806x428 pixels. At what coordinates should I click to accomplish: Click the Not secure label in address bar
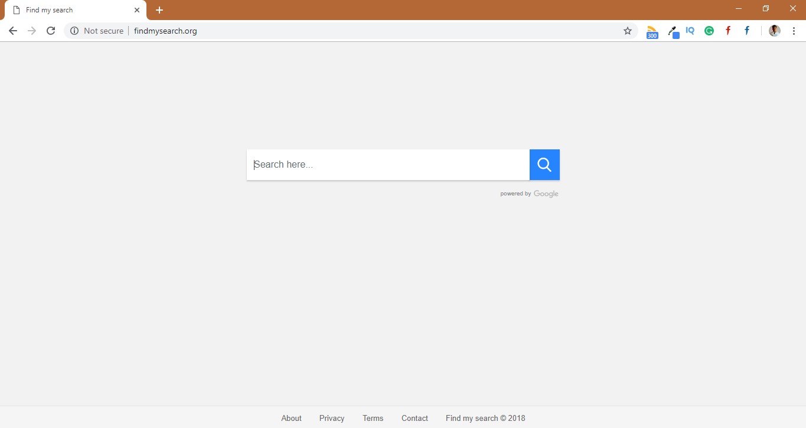pyautogui.click(x=103, y=31)
